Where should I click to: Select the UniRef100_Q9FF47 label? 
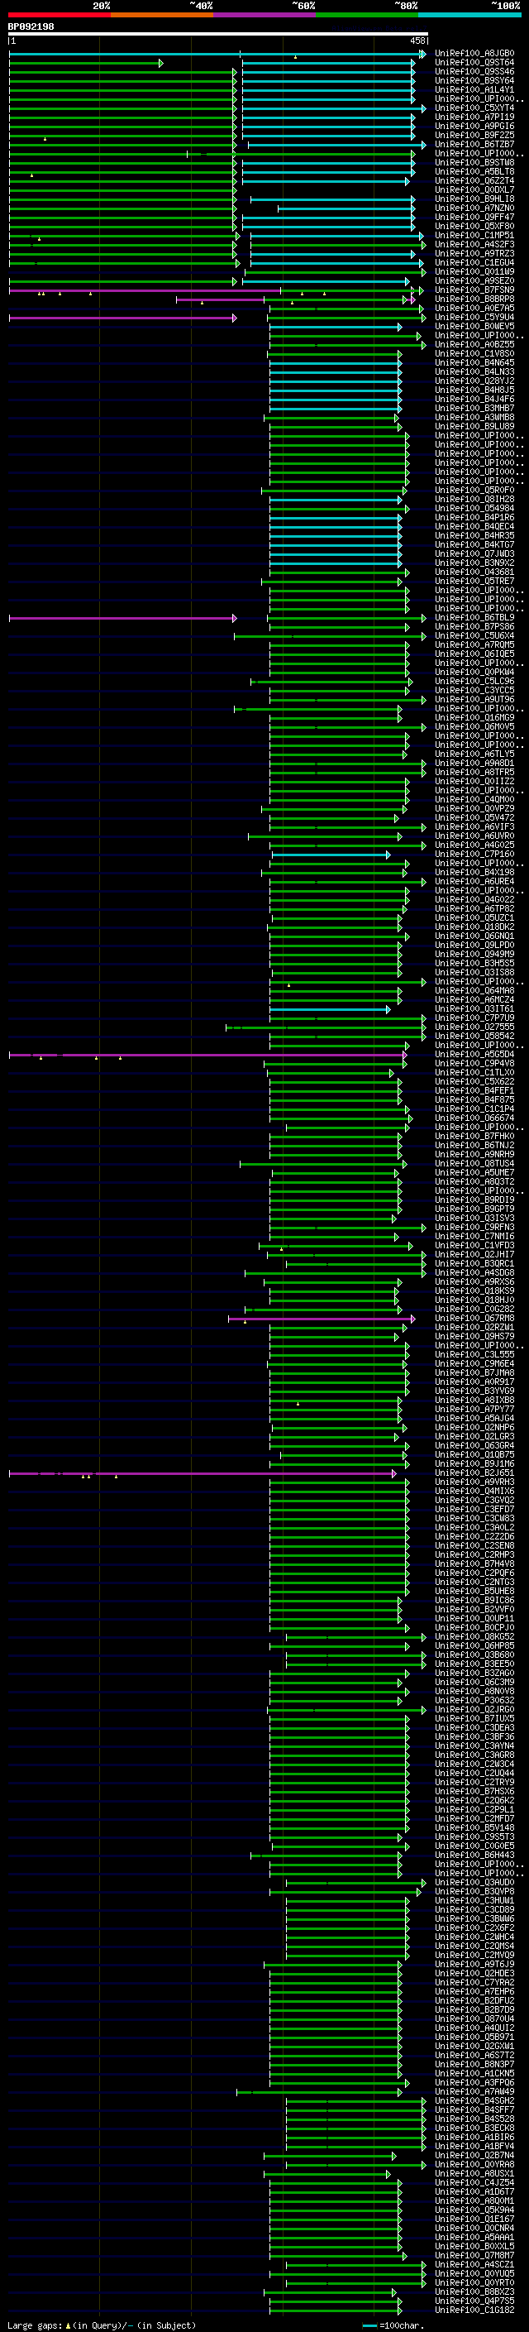point(474,218)
